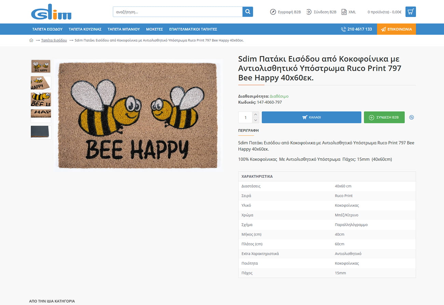
Task: Click the paper plane icon on ΕΠΙΚΟΙΝΩΝΙΑ
Action: [383, 29]
